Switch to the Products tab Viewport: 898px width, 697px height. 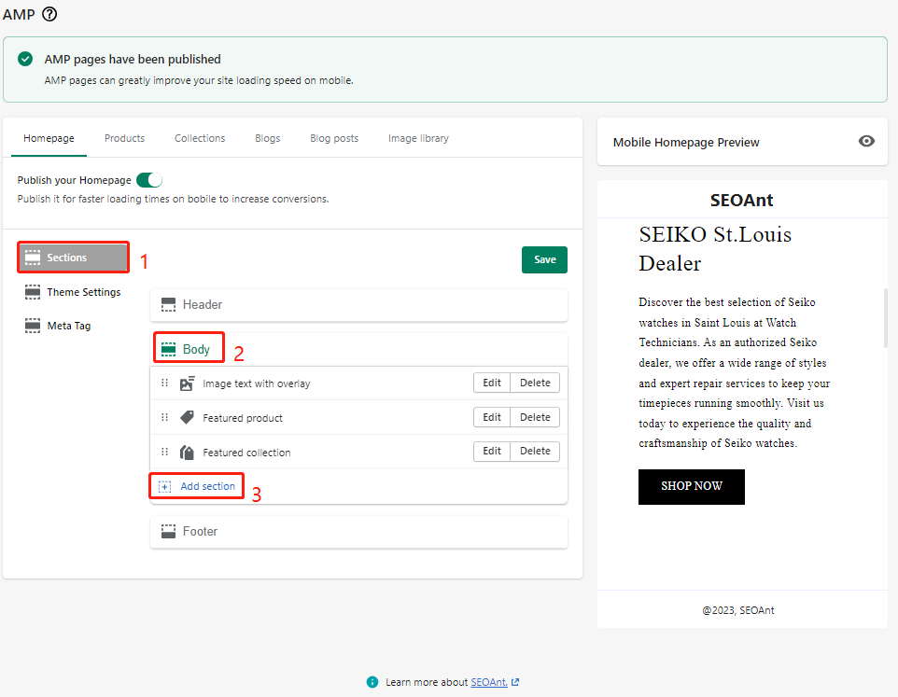pos(124,138)
